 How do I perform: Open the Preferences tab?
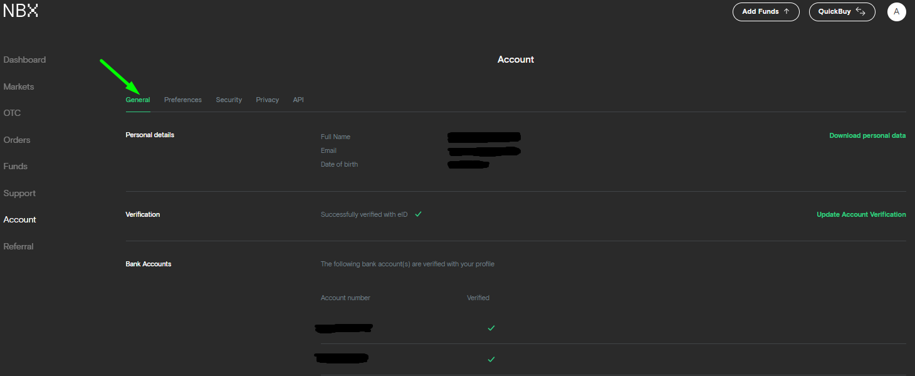point(183,100)
